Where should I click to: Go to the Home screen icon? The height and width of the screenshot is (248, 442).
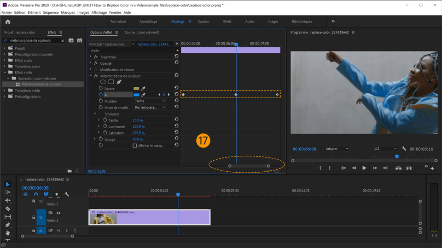coord(8,22)
